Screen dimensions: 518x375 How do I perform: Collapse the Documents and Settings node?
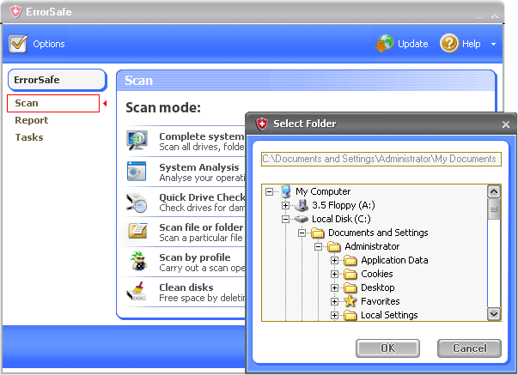(x=302, y=233)
